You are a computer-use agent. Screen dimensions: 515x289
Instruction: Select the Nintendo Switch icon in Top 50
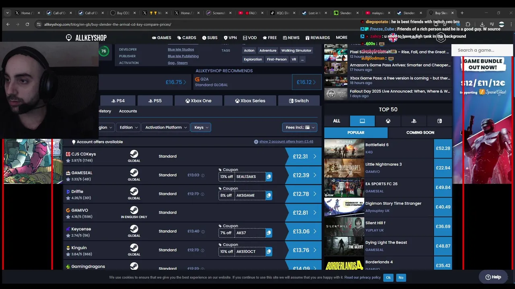439,121
